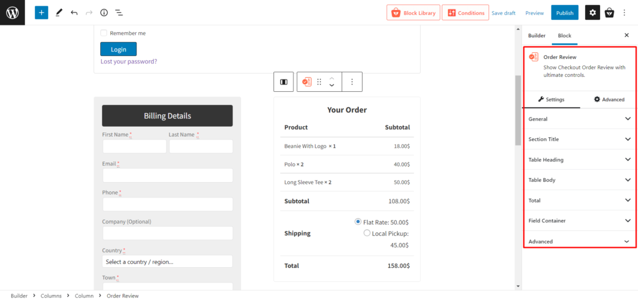
Task: Click Order Review icon in sidebar
Action: [533, 57]
